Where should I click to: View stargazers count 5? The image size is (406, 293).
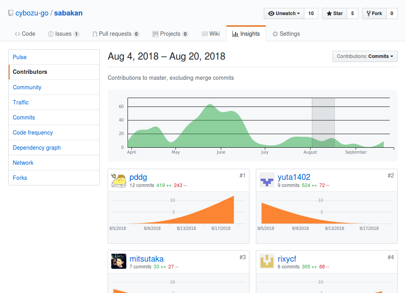tap(352, 13)
